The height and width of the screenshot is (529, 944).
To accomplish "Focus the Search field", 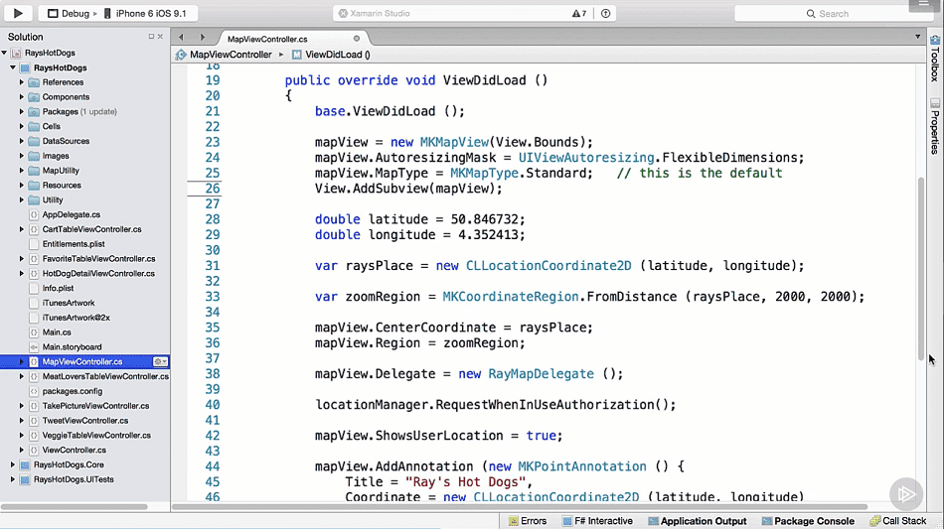I will click(x=833, y=13).
